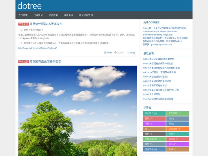Open recent post [02/12]餐桌上减少碳足迹的6个好习惯
The width and height of the screenshot is (208, 156).
click(x=161, y=90)
